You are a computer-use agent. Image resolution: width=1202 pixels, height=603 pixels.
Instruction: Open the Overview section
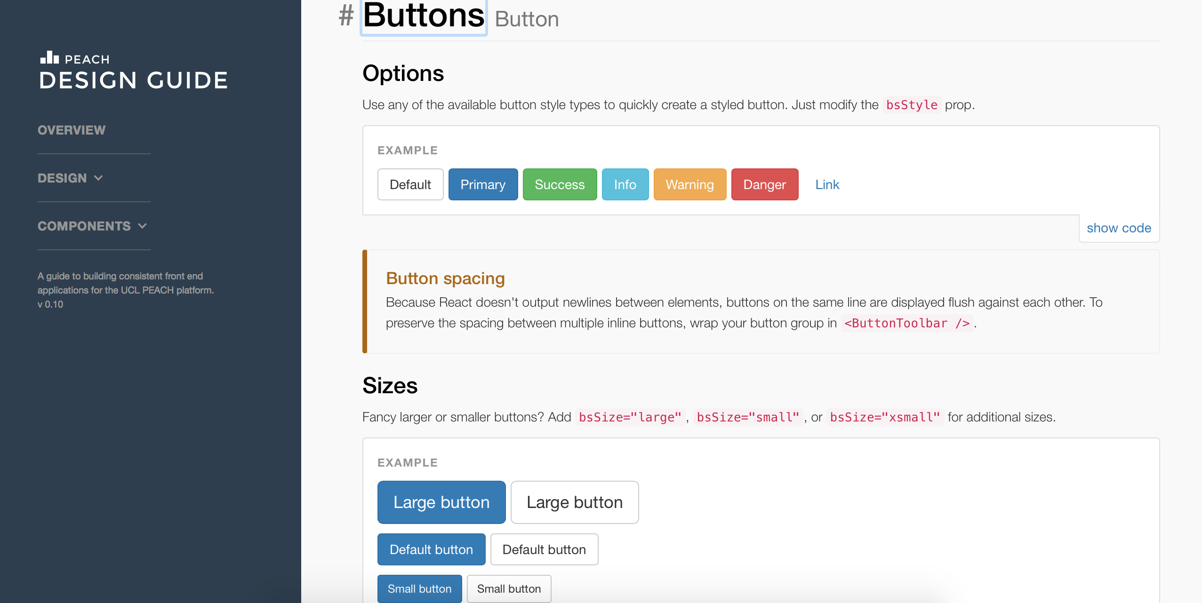[72, 130]
